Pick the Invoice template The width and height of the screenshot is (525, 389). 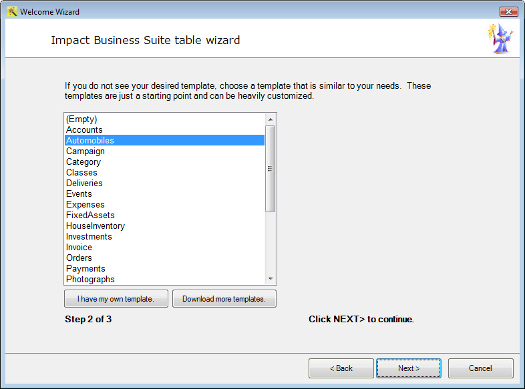pos(164,247)
